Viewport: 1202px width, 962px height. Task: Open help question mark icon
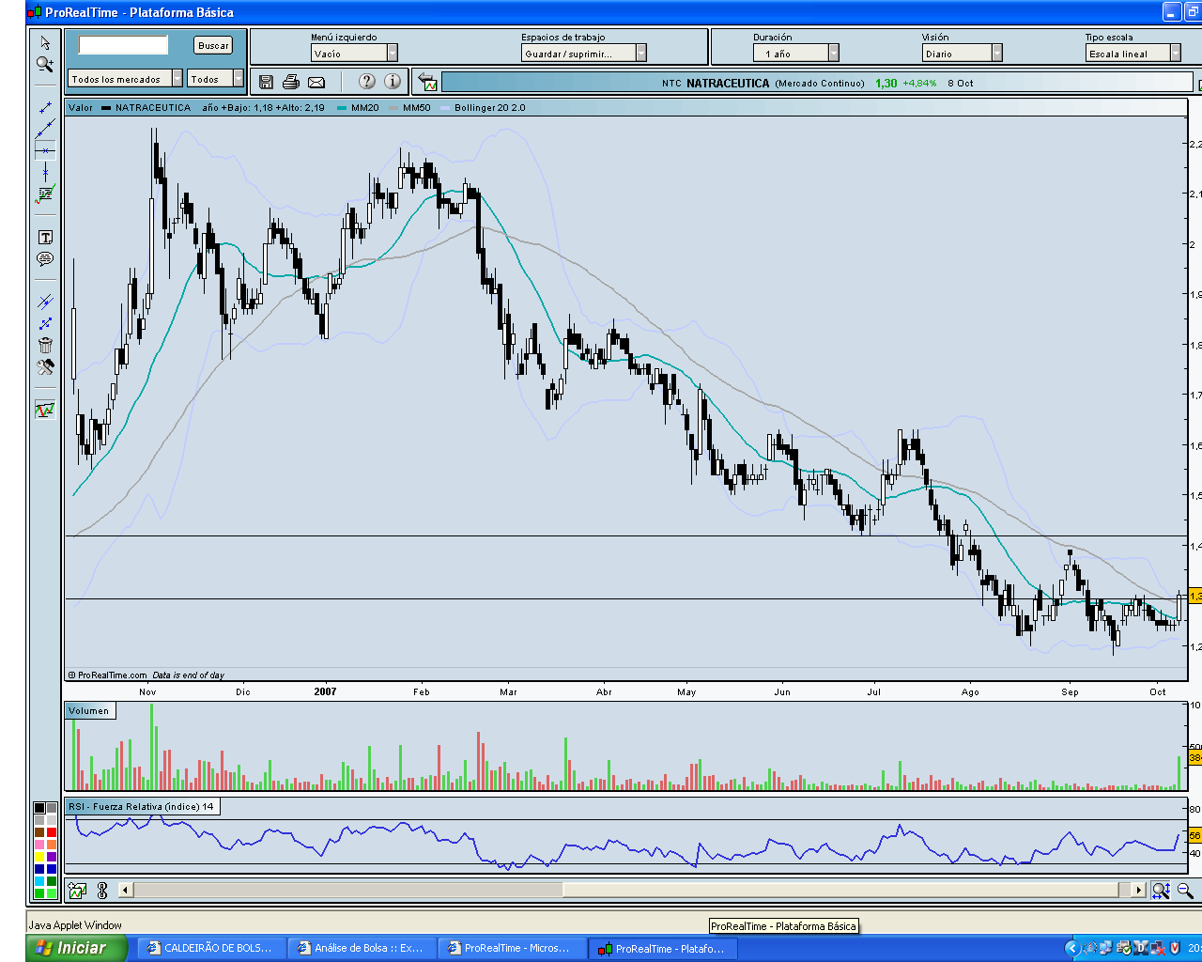point(367,82)
